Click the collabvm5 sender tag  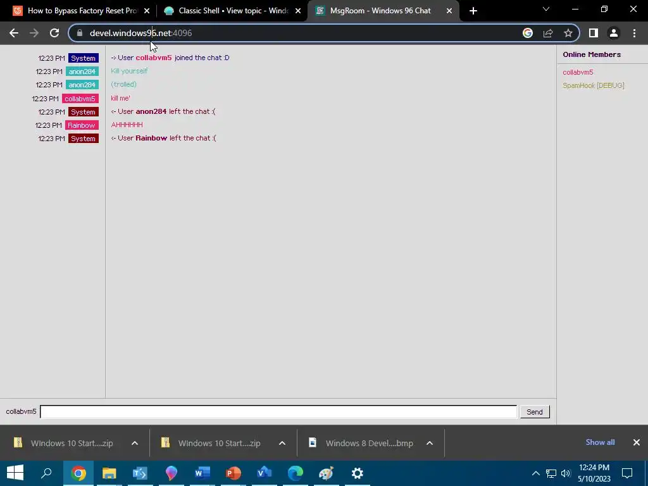coord(80,99)
